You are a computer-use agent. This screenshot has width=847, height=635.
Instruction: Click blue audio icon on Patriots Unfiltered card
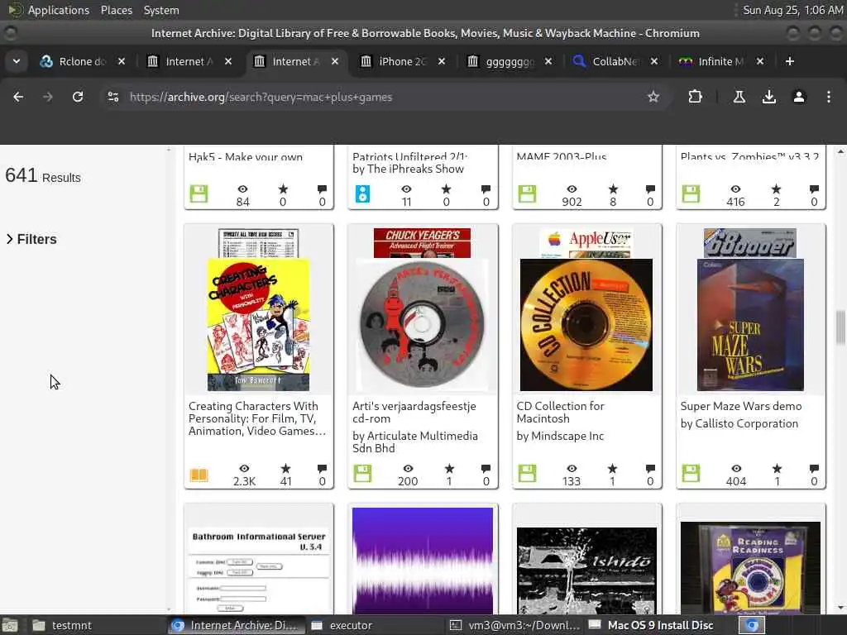pos(362,193)
